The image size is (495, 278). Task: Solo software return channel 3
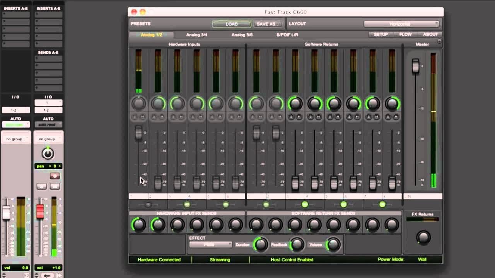click(291, 117)
